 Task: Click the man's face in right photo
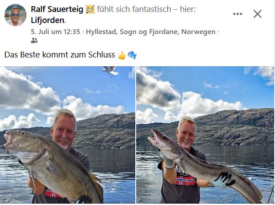pyautogui.click(x=186, y=135)
